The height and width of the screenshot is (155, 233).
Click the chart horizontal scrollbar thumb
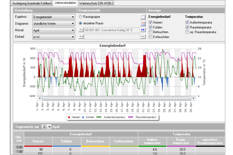pos(117,99)
